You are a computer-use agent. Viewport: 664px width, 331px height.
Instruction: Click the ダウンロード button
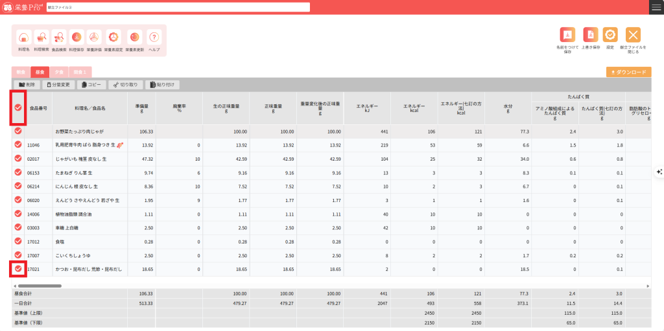(x=628, y=73)
